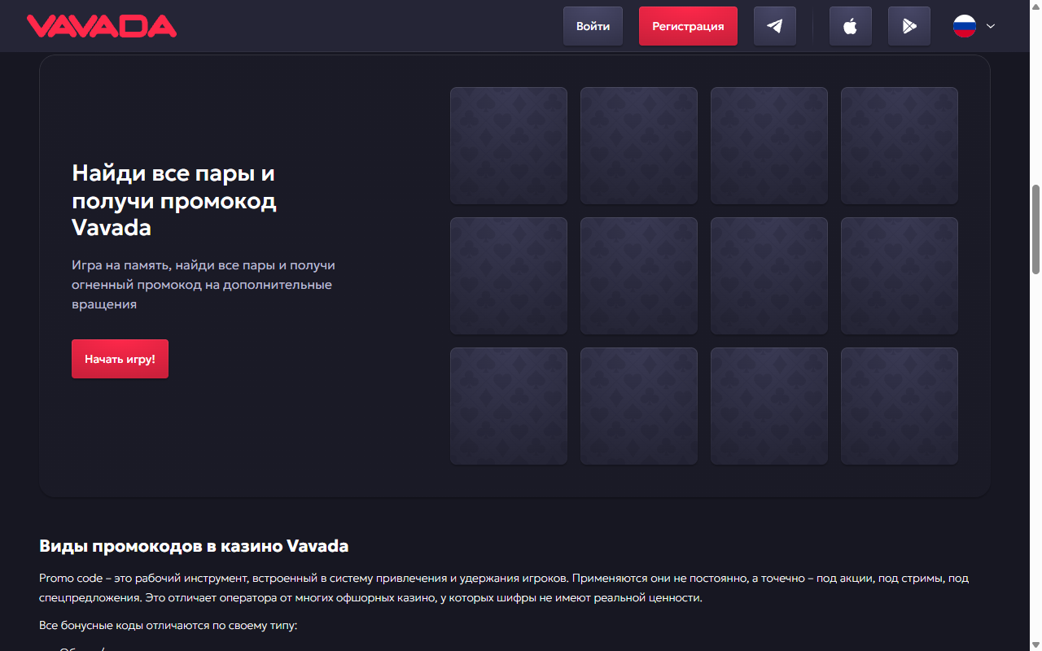Flip the third card in the top row

click(x=769, y=146)
